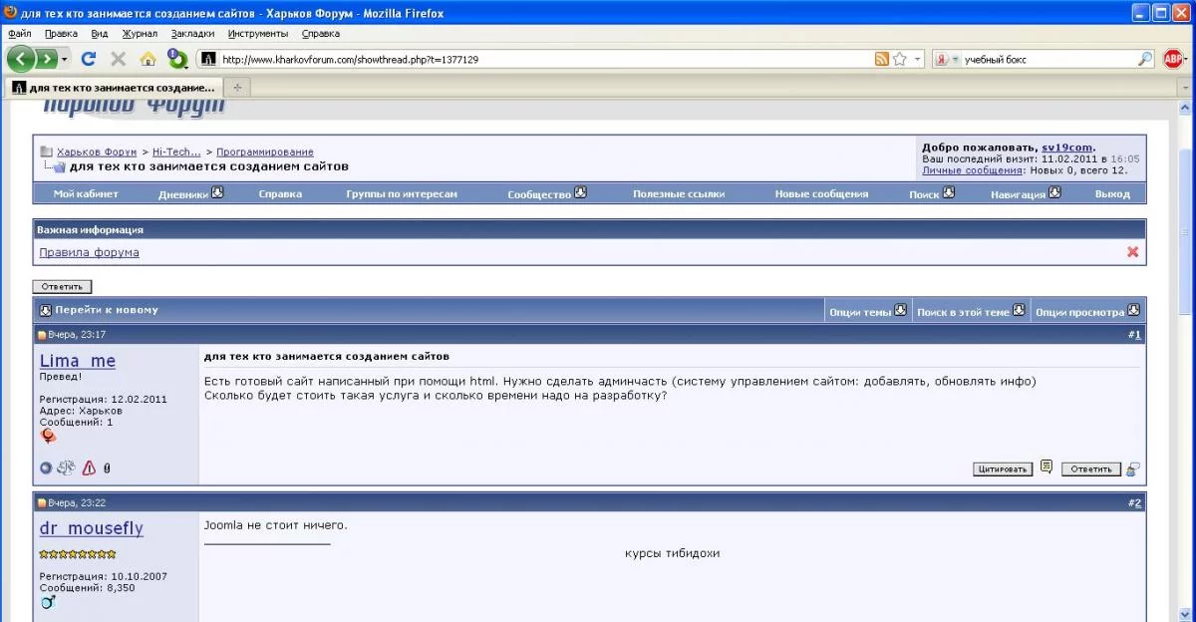Collapse the Важная информация box with the red X

pyautogui.click(x=1132, y=252)
